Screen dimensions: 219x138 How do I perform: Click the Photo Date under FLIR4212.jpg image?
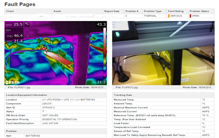[197, 88]
